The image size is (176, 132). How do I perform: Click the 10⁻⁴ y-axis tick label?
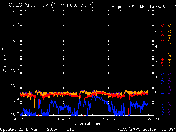pos(15,40)
